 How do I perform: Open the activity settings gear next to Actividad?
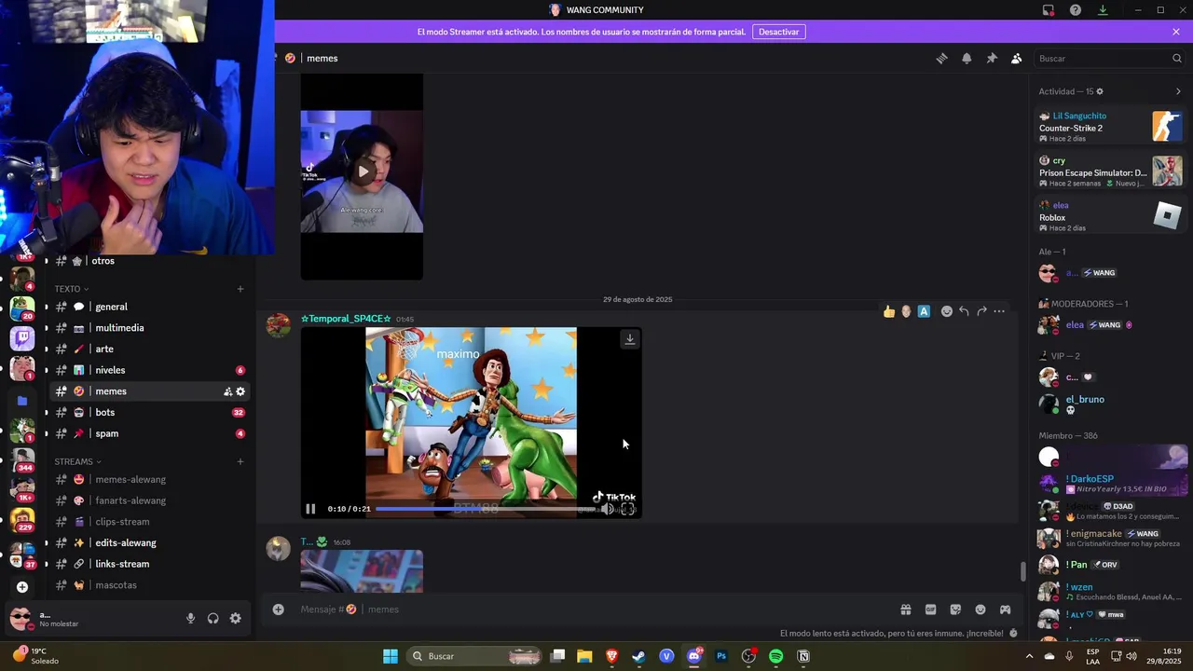click(1100, 91)
